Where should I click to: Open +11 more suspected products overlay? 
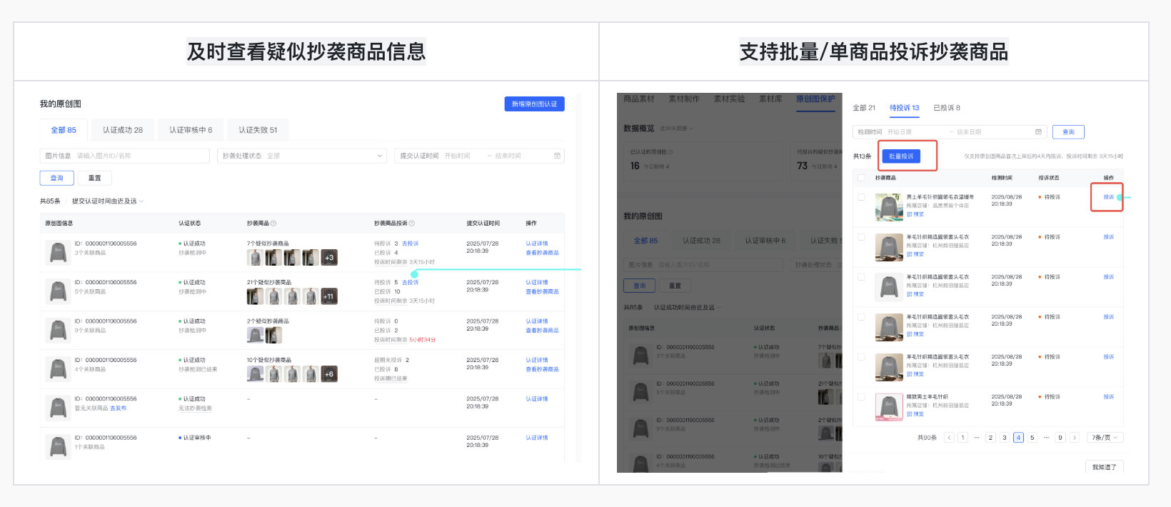pos(329,296)
